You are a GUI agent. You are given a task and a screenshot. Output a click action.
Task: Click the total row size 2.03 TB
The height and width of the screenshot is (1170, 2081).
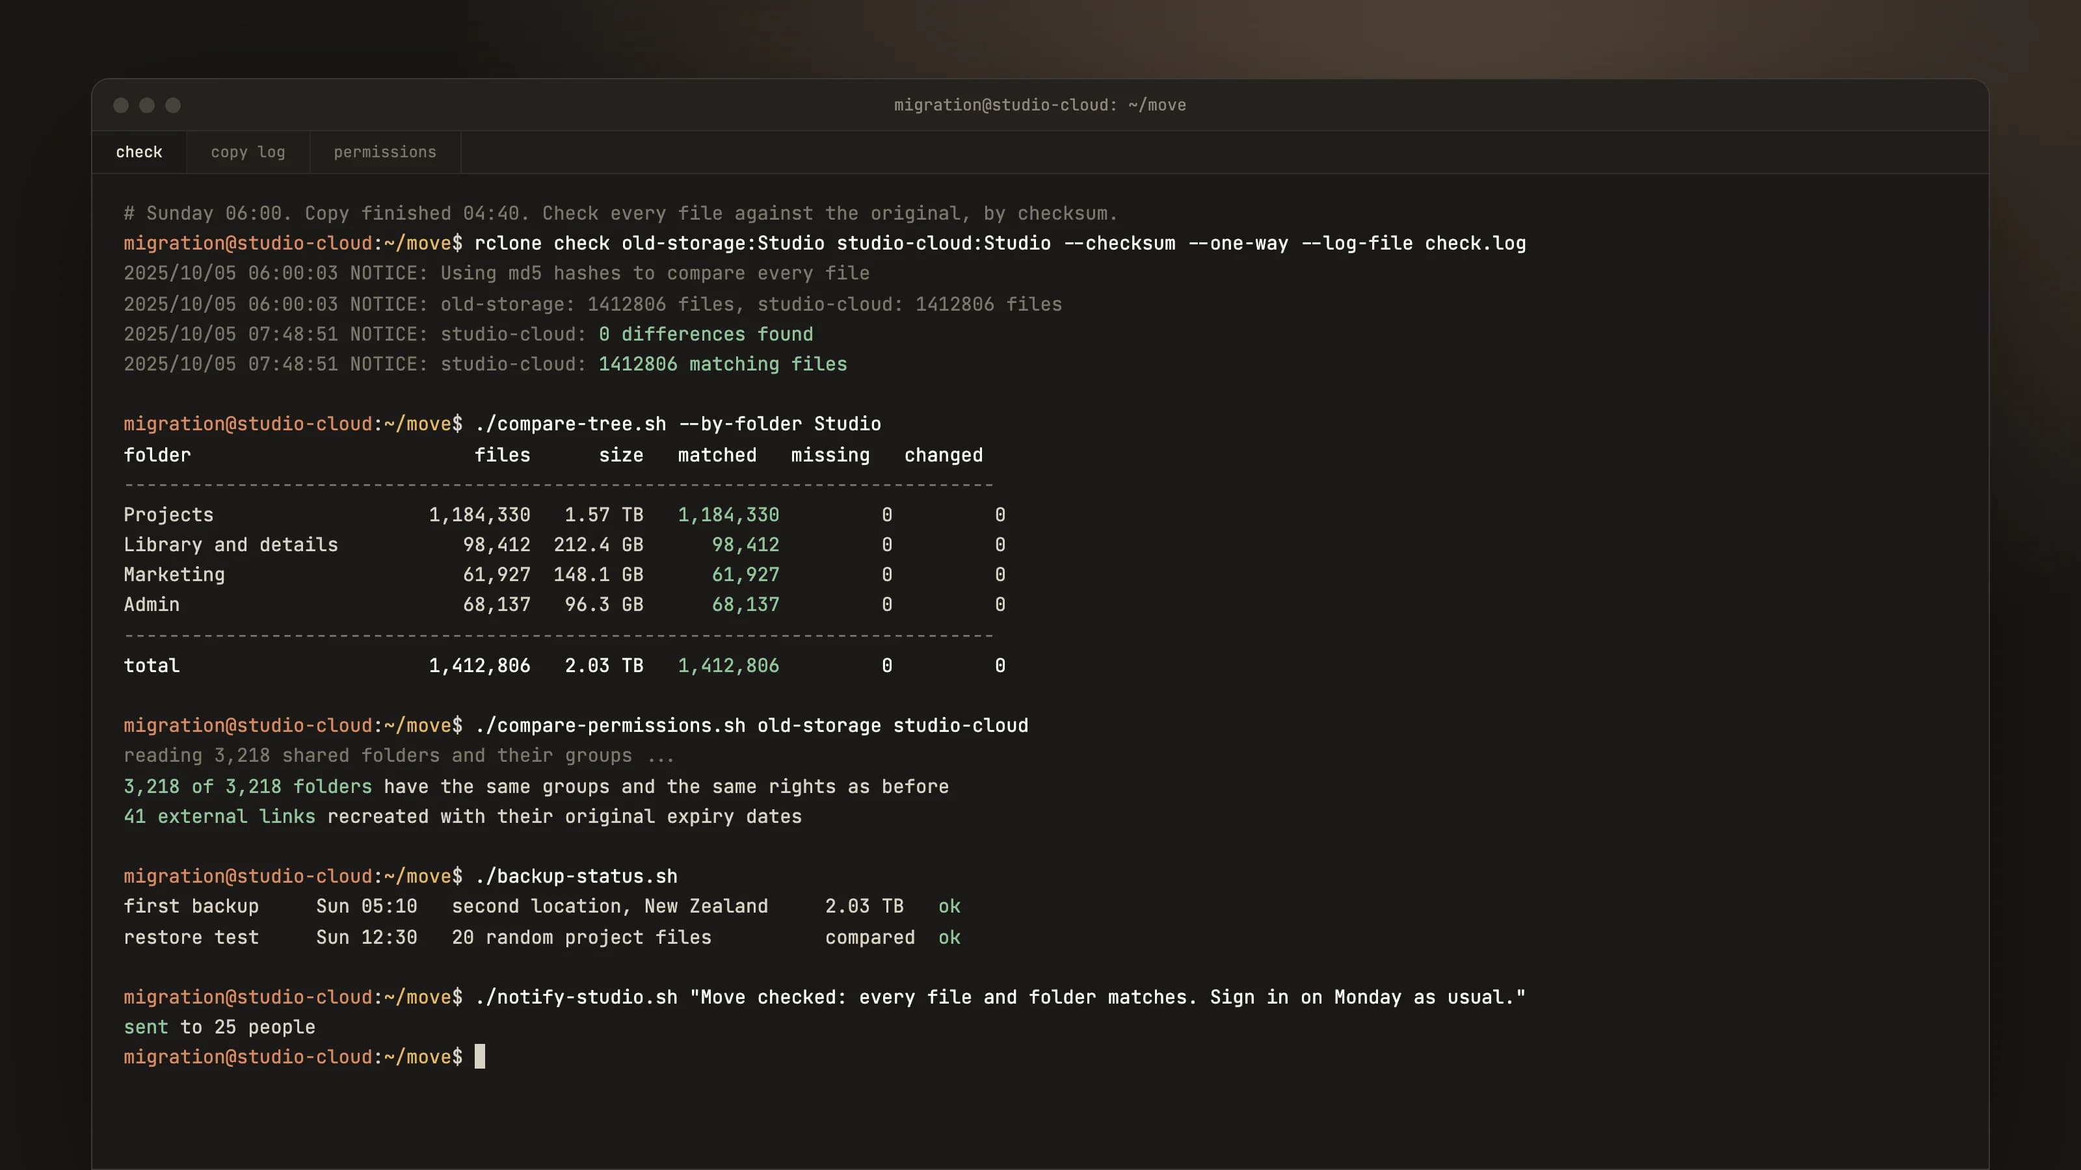click(604, 666)
